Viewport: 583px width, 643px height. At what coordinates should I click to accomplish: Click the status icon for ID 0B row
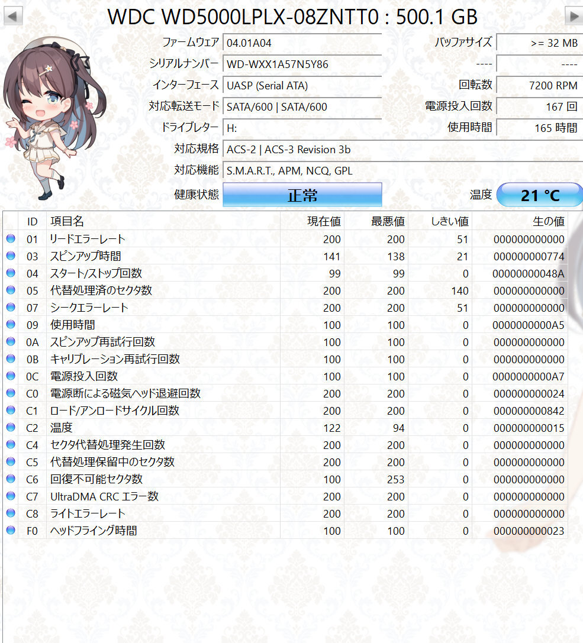[11, 359]
